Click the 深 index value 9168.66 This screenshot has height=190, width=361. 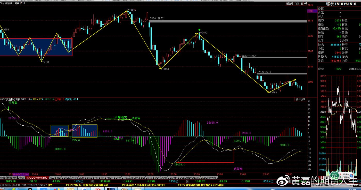point(105,181)
